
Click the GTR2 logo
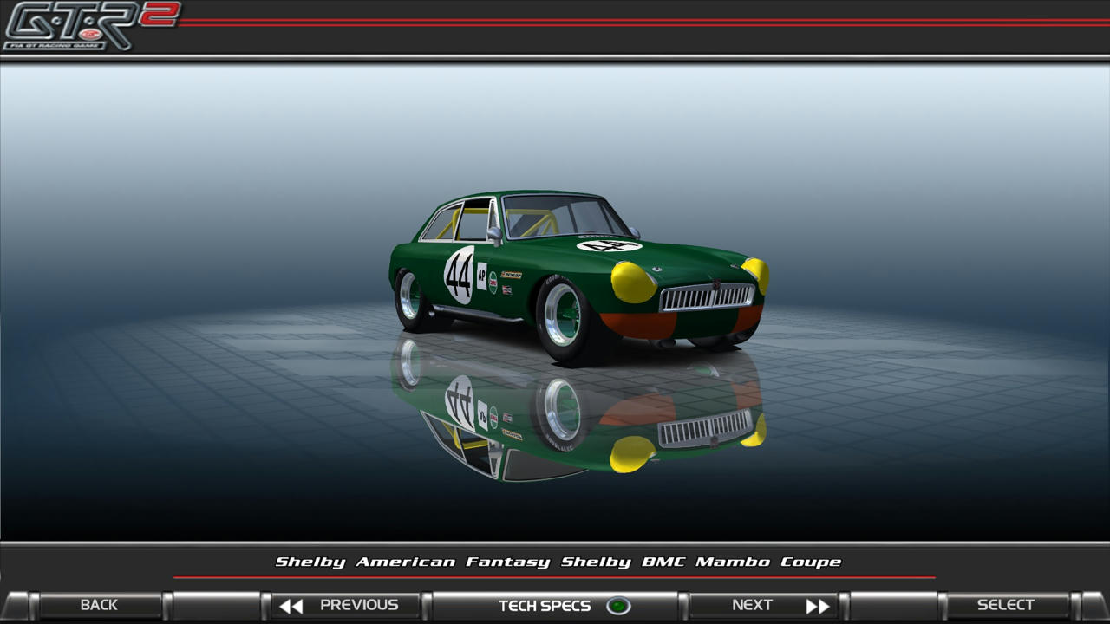[90, 25]
